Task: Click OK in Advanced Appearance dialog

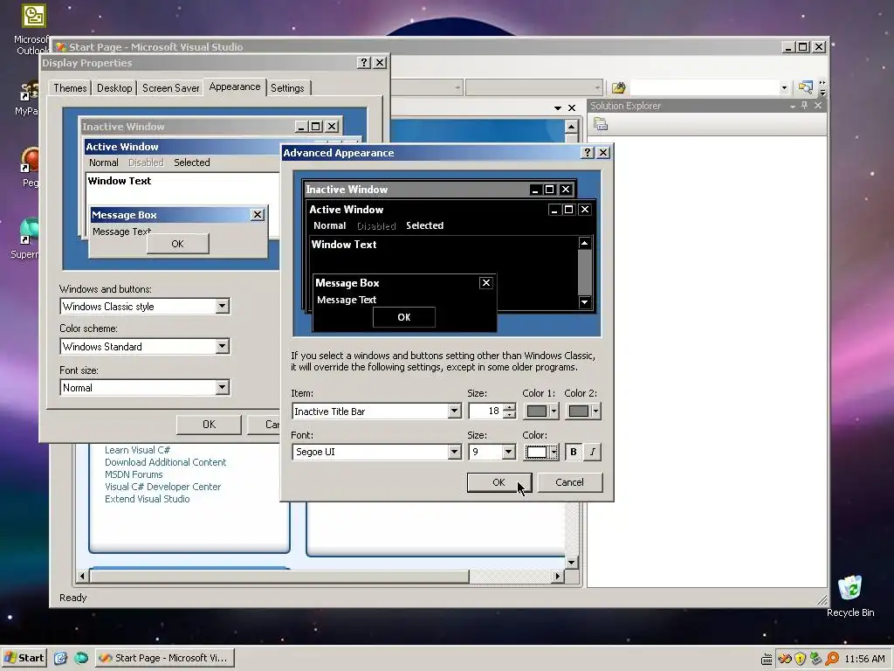Action: tap(499, 482)
